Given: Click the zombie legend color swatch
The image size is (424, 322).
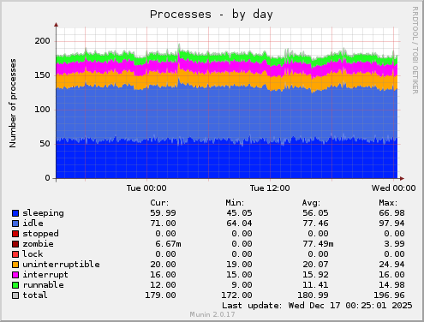Looking at the screenshot, I should pyautogui.click(x=15, y=244).
